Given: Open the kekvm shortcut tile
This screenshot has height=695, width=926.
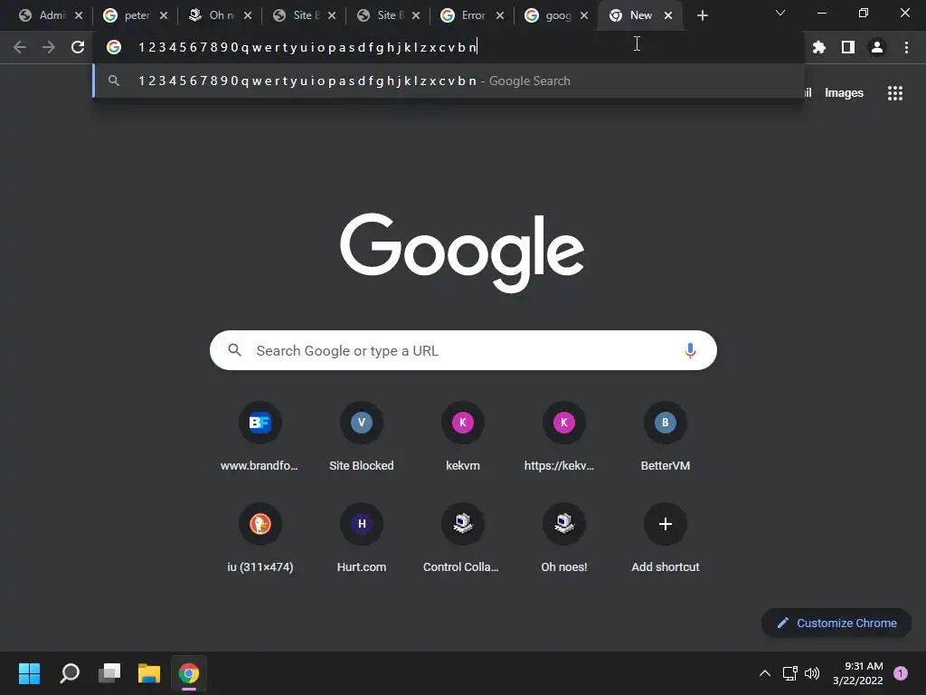Looking at the screenshot, I should point(462,439).
